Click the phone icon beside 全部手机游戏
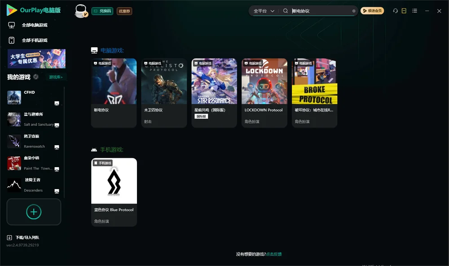 click(x=12, y=40)
